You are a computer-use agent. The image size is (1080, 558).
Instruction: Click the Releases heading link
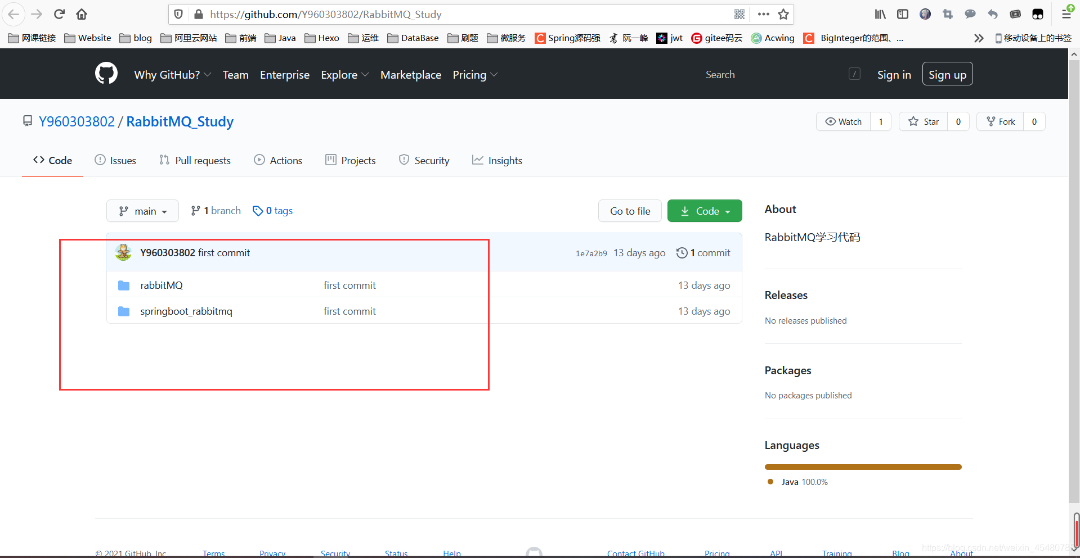[x=786, y=295]
